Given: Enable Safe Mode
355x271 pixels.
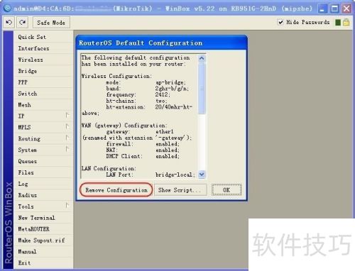Looking at the screenshot, I should 51,23.
